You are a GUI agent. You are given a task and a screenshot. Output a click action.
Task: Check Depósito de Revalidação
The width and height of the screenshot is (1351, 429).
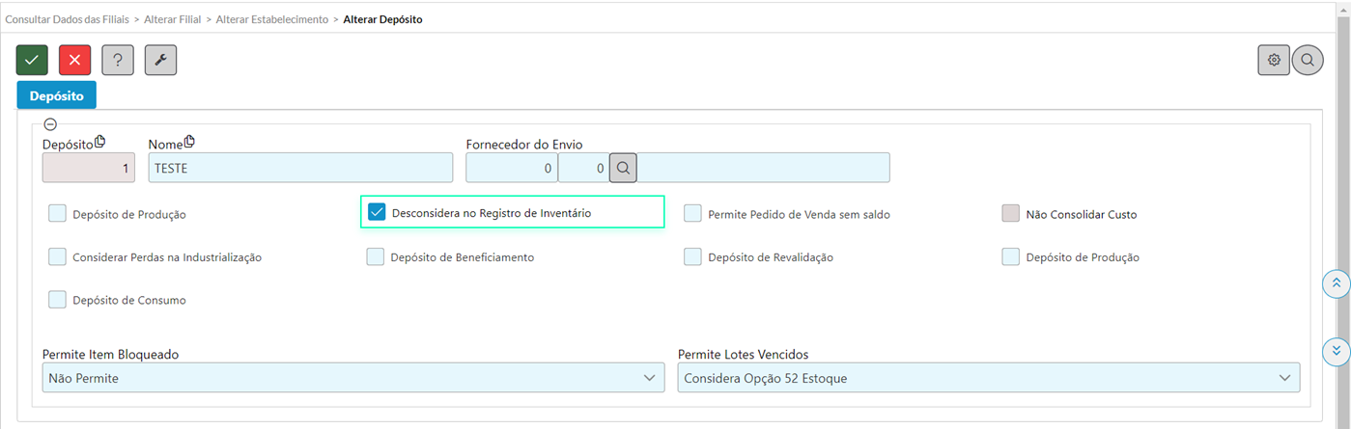point(692,256)
